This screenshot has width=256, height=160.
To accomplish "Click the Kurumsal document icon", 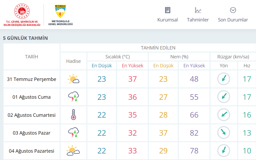I will coord(168,10).
